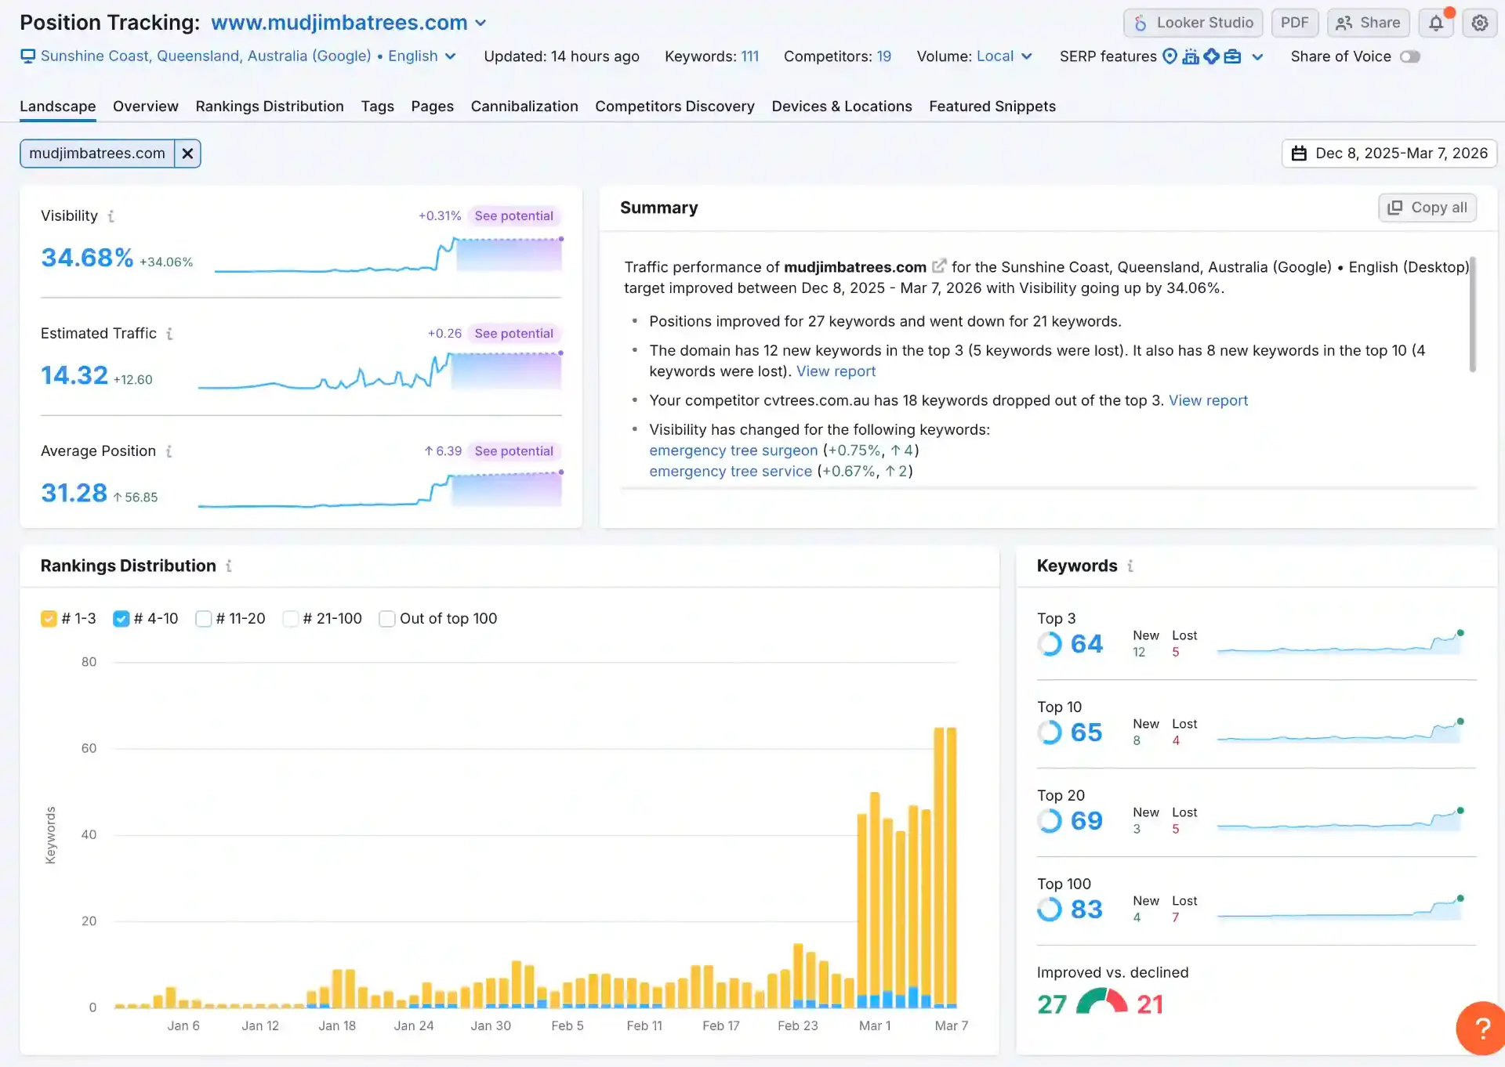This screenshot has width=1505, height=1067.
Task: Switch to Overview tab
Action: point(145,107)
